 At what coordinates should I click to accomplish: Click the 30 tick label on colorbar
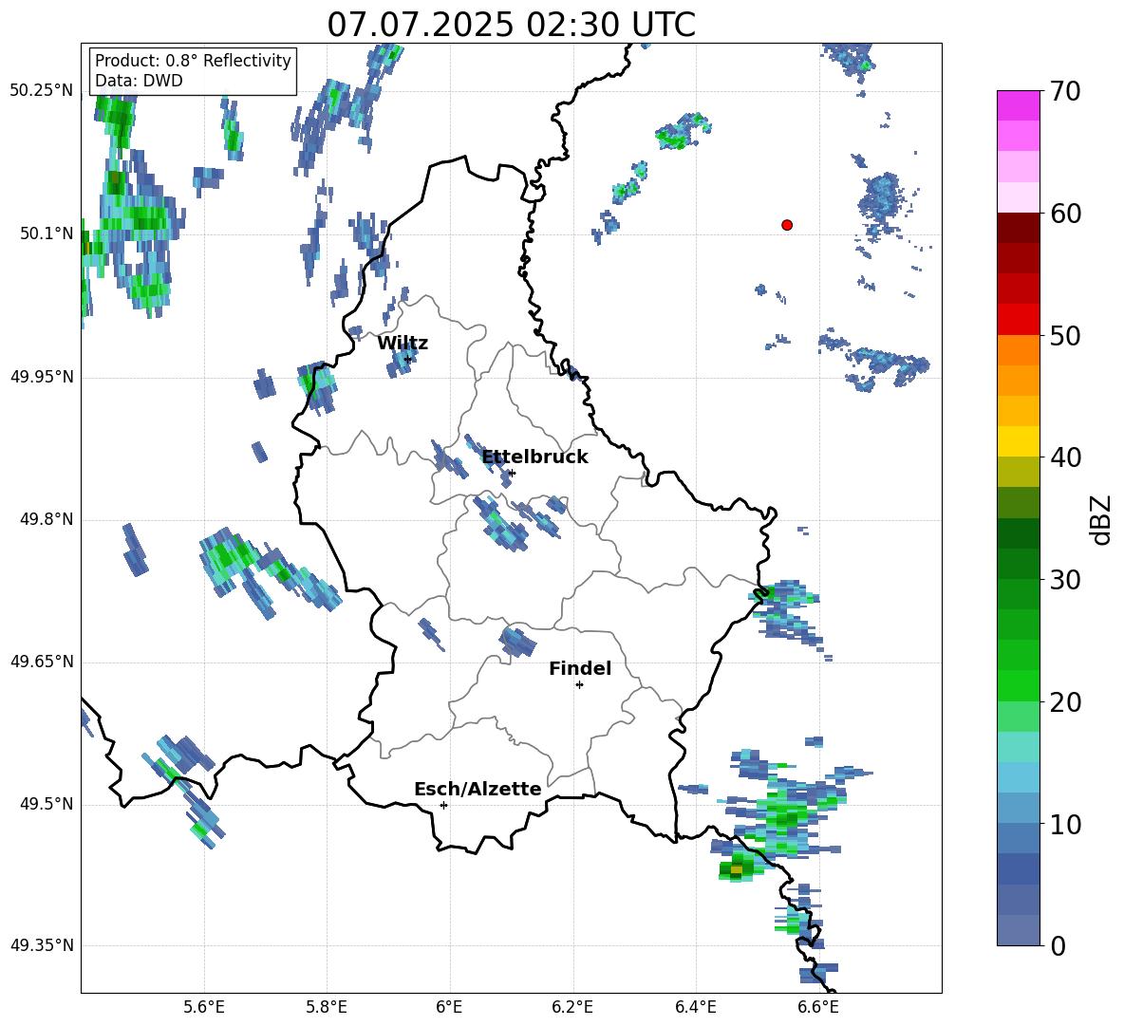point(1065,580)
